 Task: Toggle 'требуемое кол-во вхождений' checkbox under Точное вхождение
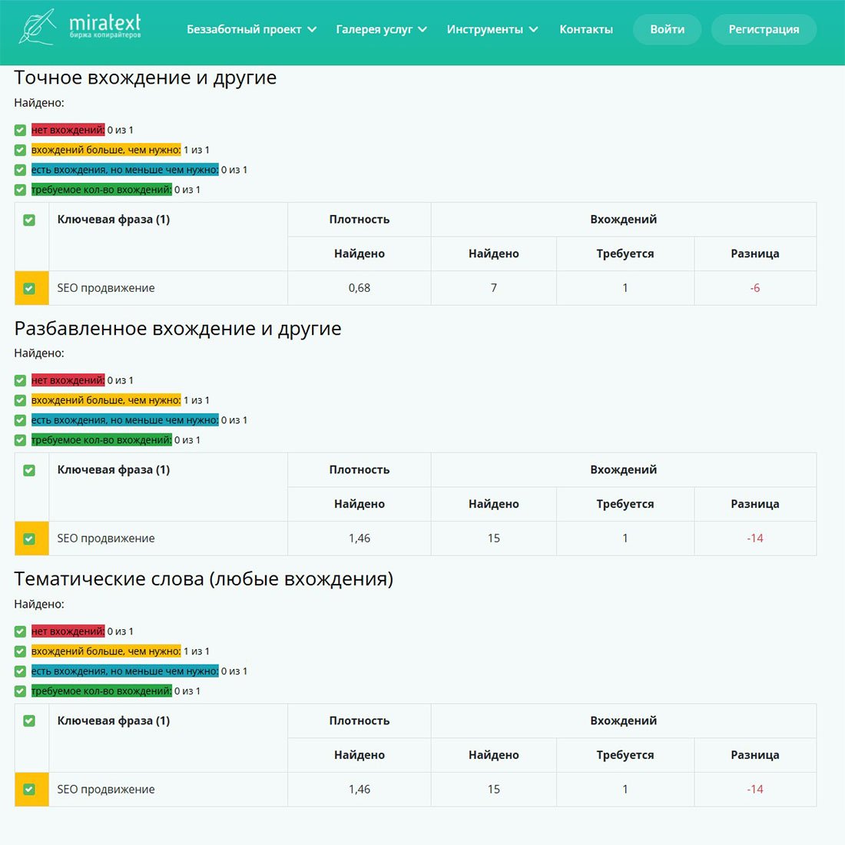coord(20,190)
